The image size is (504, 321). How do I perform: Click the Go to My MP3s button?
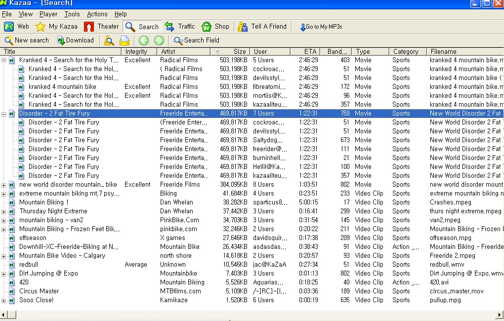pos(321,27)
